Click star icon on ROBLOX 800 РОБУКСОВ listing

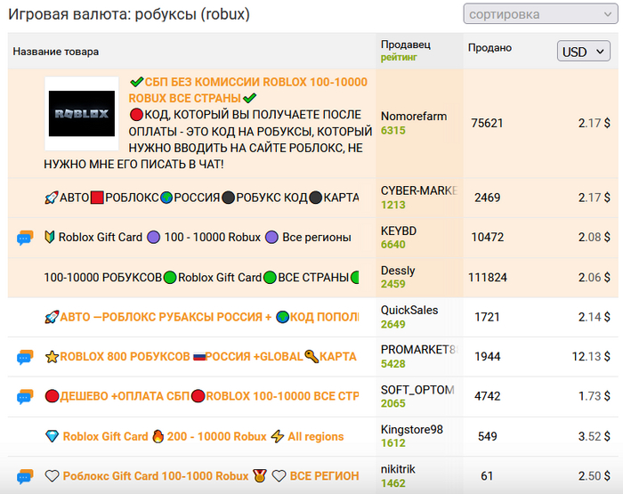tap(52, 357)
